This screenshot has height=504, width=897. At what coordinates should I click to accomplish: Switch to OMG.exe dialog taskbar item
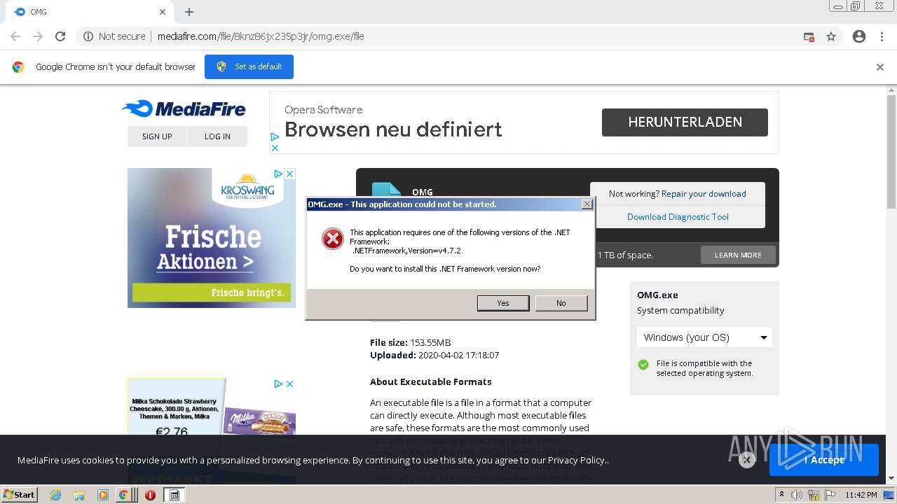pyautogui.click(x=174, y=495)
